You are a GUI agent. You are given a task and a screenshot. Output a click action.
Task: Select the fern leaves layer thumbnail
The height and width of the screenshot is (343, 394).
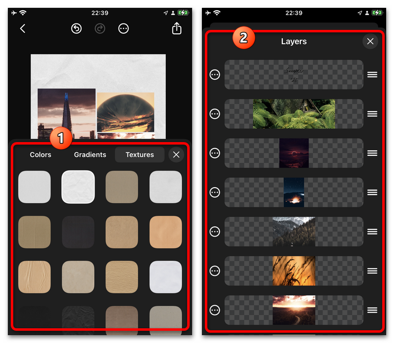point(294,114)
